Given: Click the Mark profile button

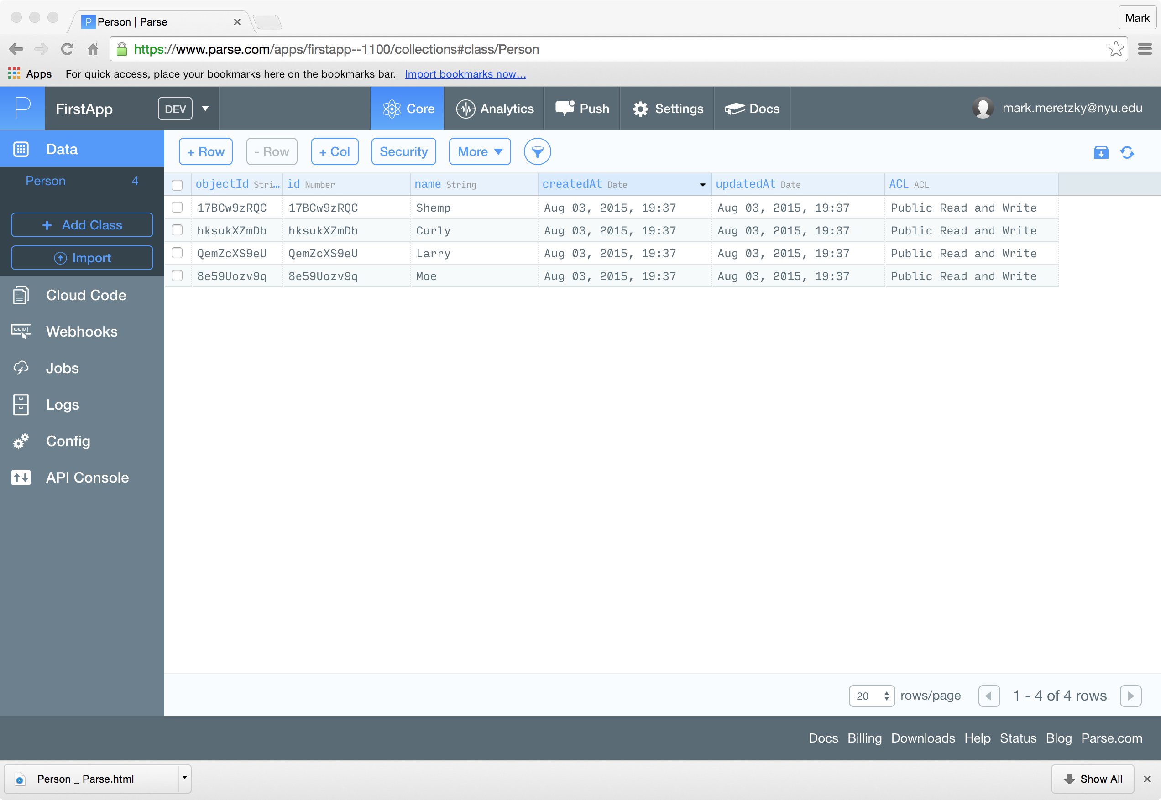Looking at the screenshot, I should click(x=1137, y=19).
